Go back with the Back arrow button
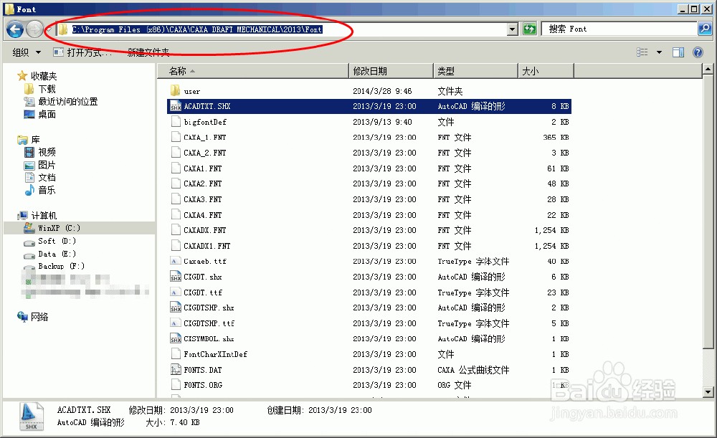This screenshot has width=717, height=438. pos(15,29)
